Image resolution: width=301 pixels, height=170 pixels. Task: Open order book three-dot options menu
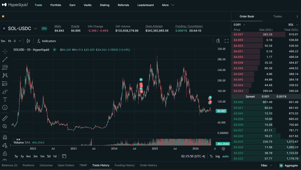(297, 17)
